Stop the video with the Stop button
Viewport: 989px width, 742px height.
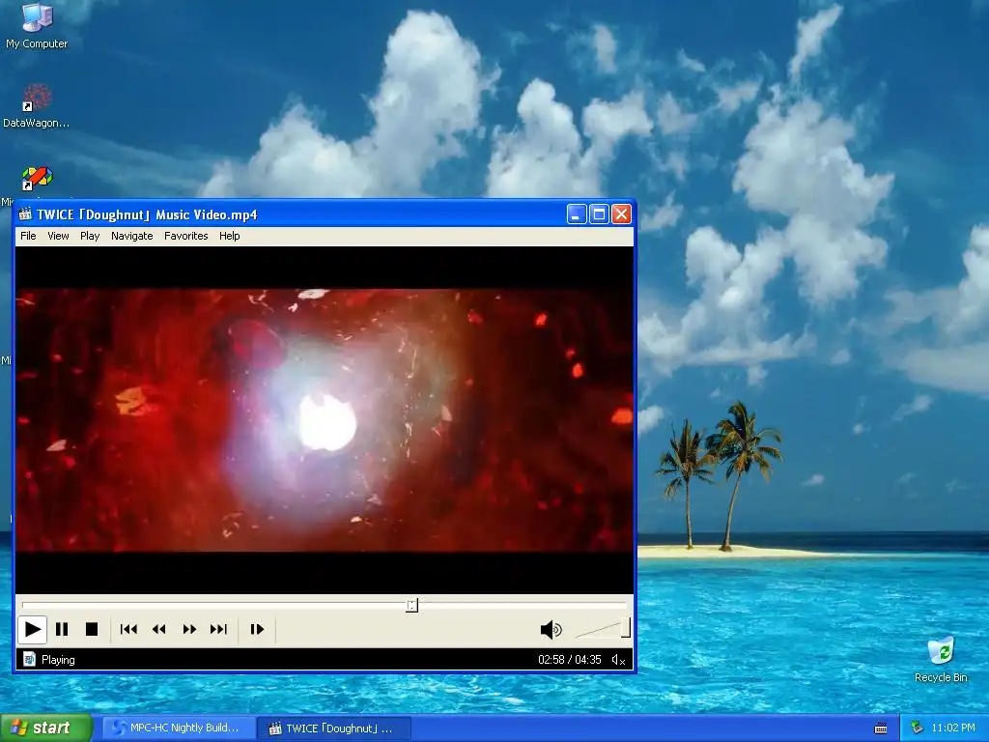pyautogui.click(x=92, y=629)
